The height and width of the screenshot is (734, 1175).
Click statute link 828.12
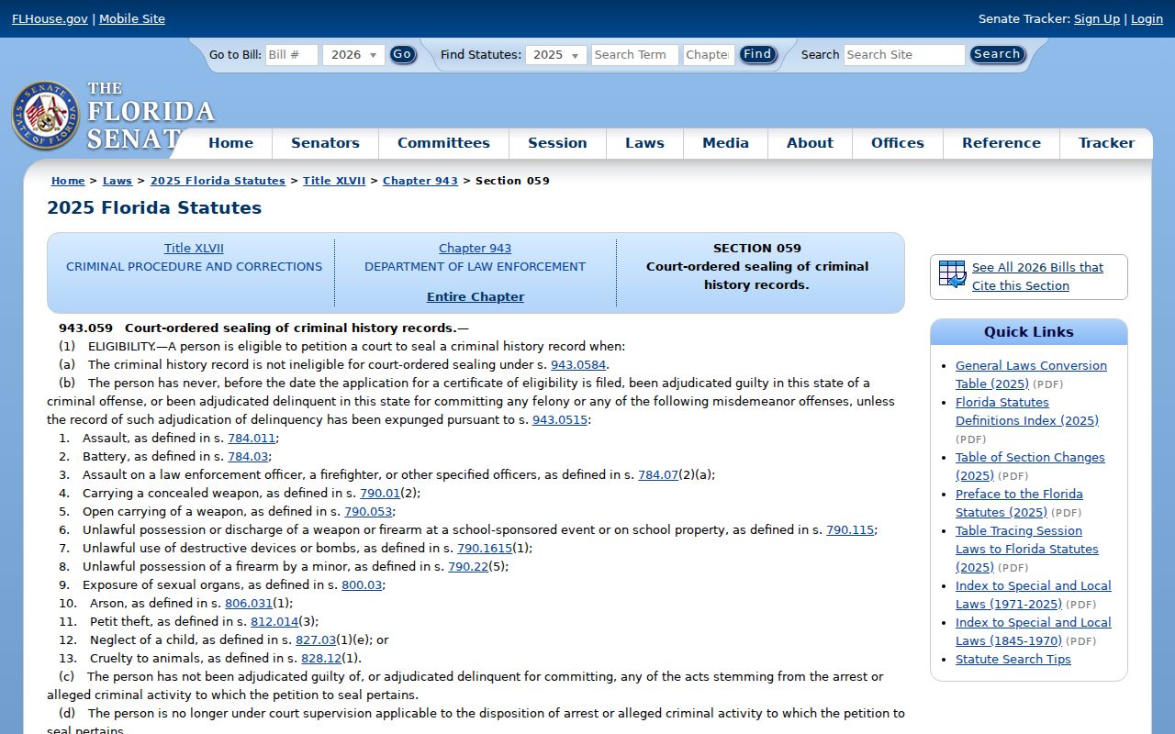[321, 659]
